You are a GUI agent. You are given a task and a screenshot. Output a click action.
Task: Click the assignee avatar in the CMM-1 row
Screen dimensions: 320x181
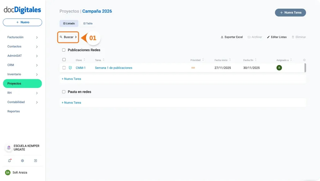(x=279, y=68)
